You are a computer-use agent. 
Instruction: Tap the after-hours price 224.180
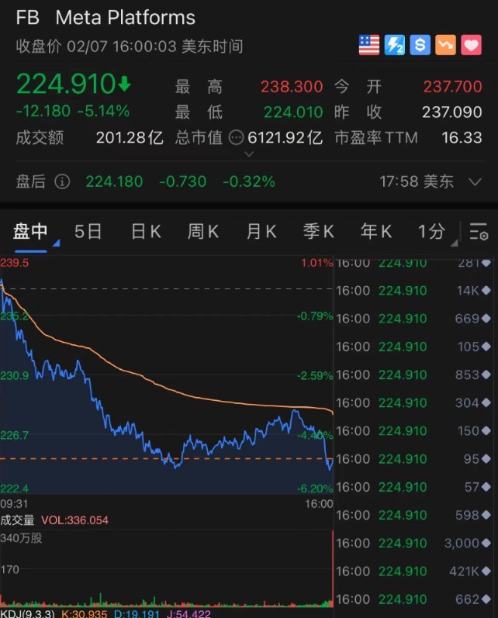tap(114, 181)
